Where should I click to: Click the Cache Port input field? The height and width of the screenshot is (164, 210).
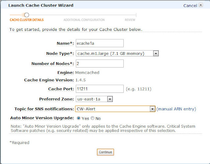pos(99,89)
